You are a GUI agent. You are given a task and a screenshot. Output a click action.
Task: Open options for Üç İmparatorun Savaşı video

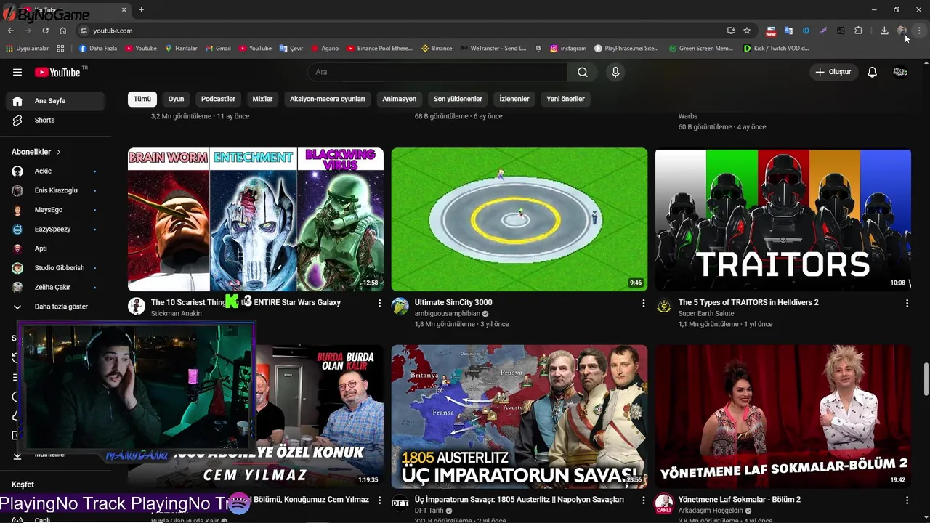point(643,500)
